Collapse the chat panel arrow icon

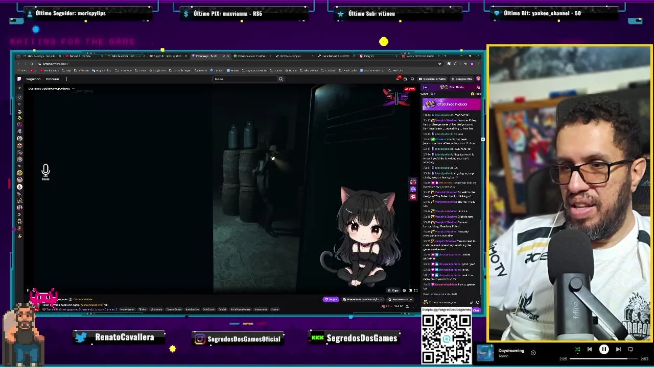click(425, 87)
